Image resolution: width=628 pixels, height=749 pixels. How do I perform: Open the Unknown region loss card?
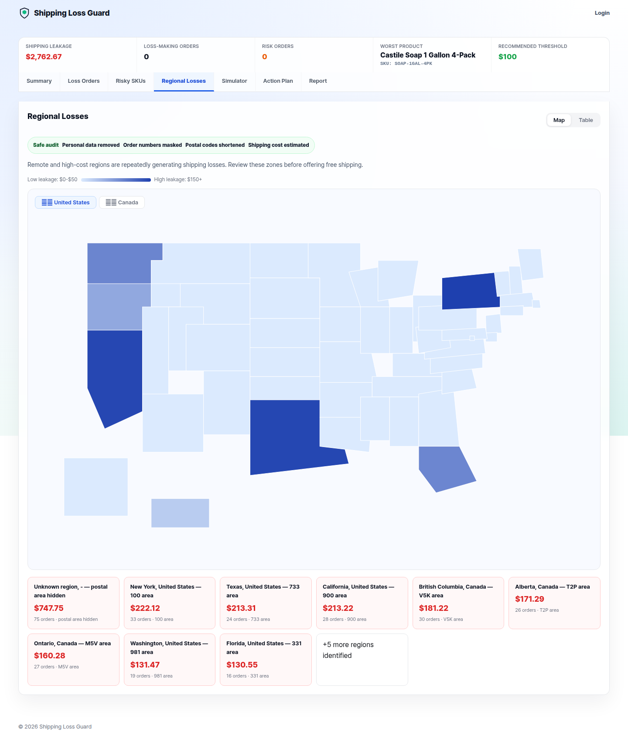coord(73,603)
